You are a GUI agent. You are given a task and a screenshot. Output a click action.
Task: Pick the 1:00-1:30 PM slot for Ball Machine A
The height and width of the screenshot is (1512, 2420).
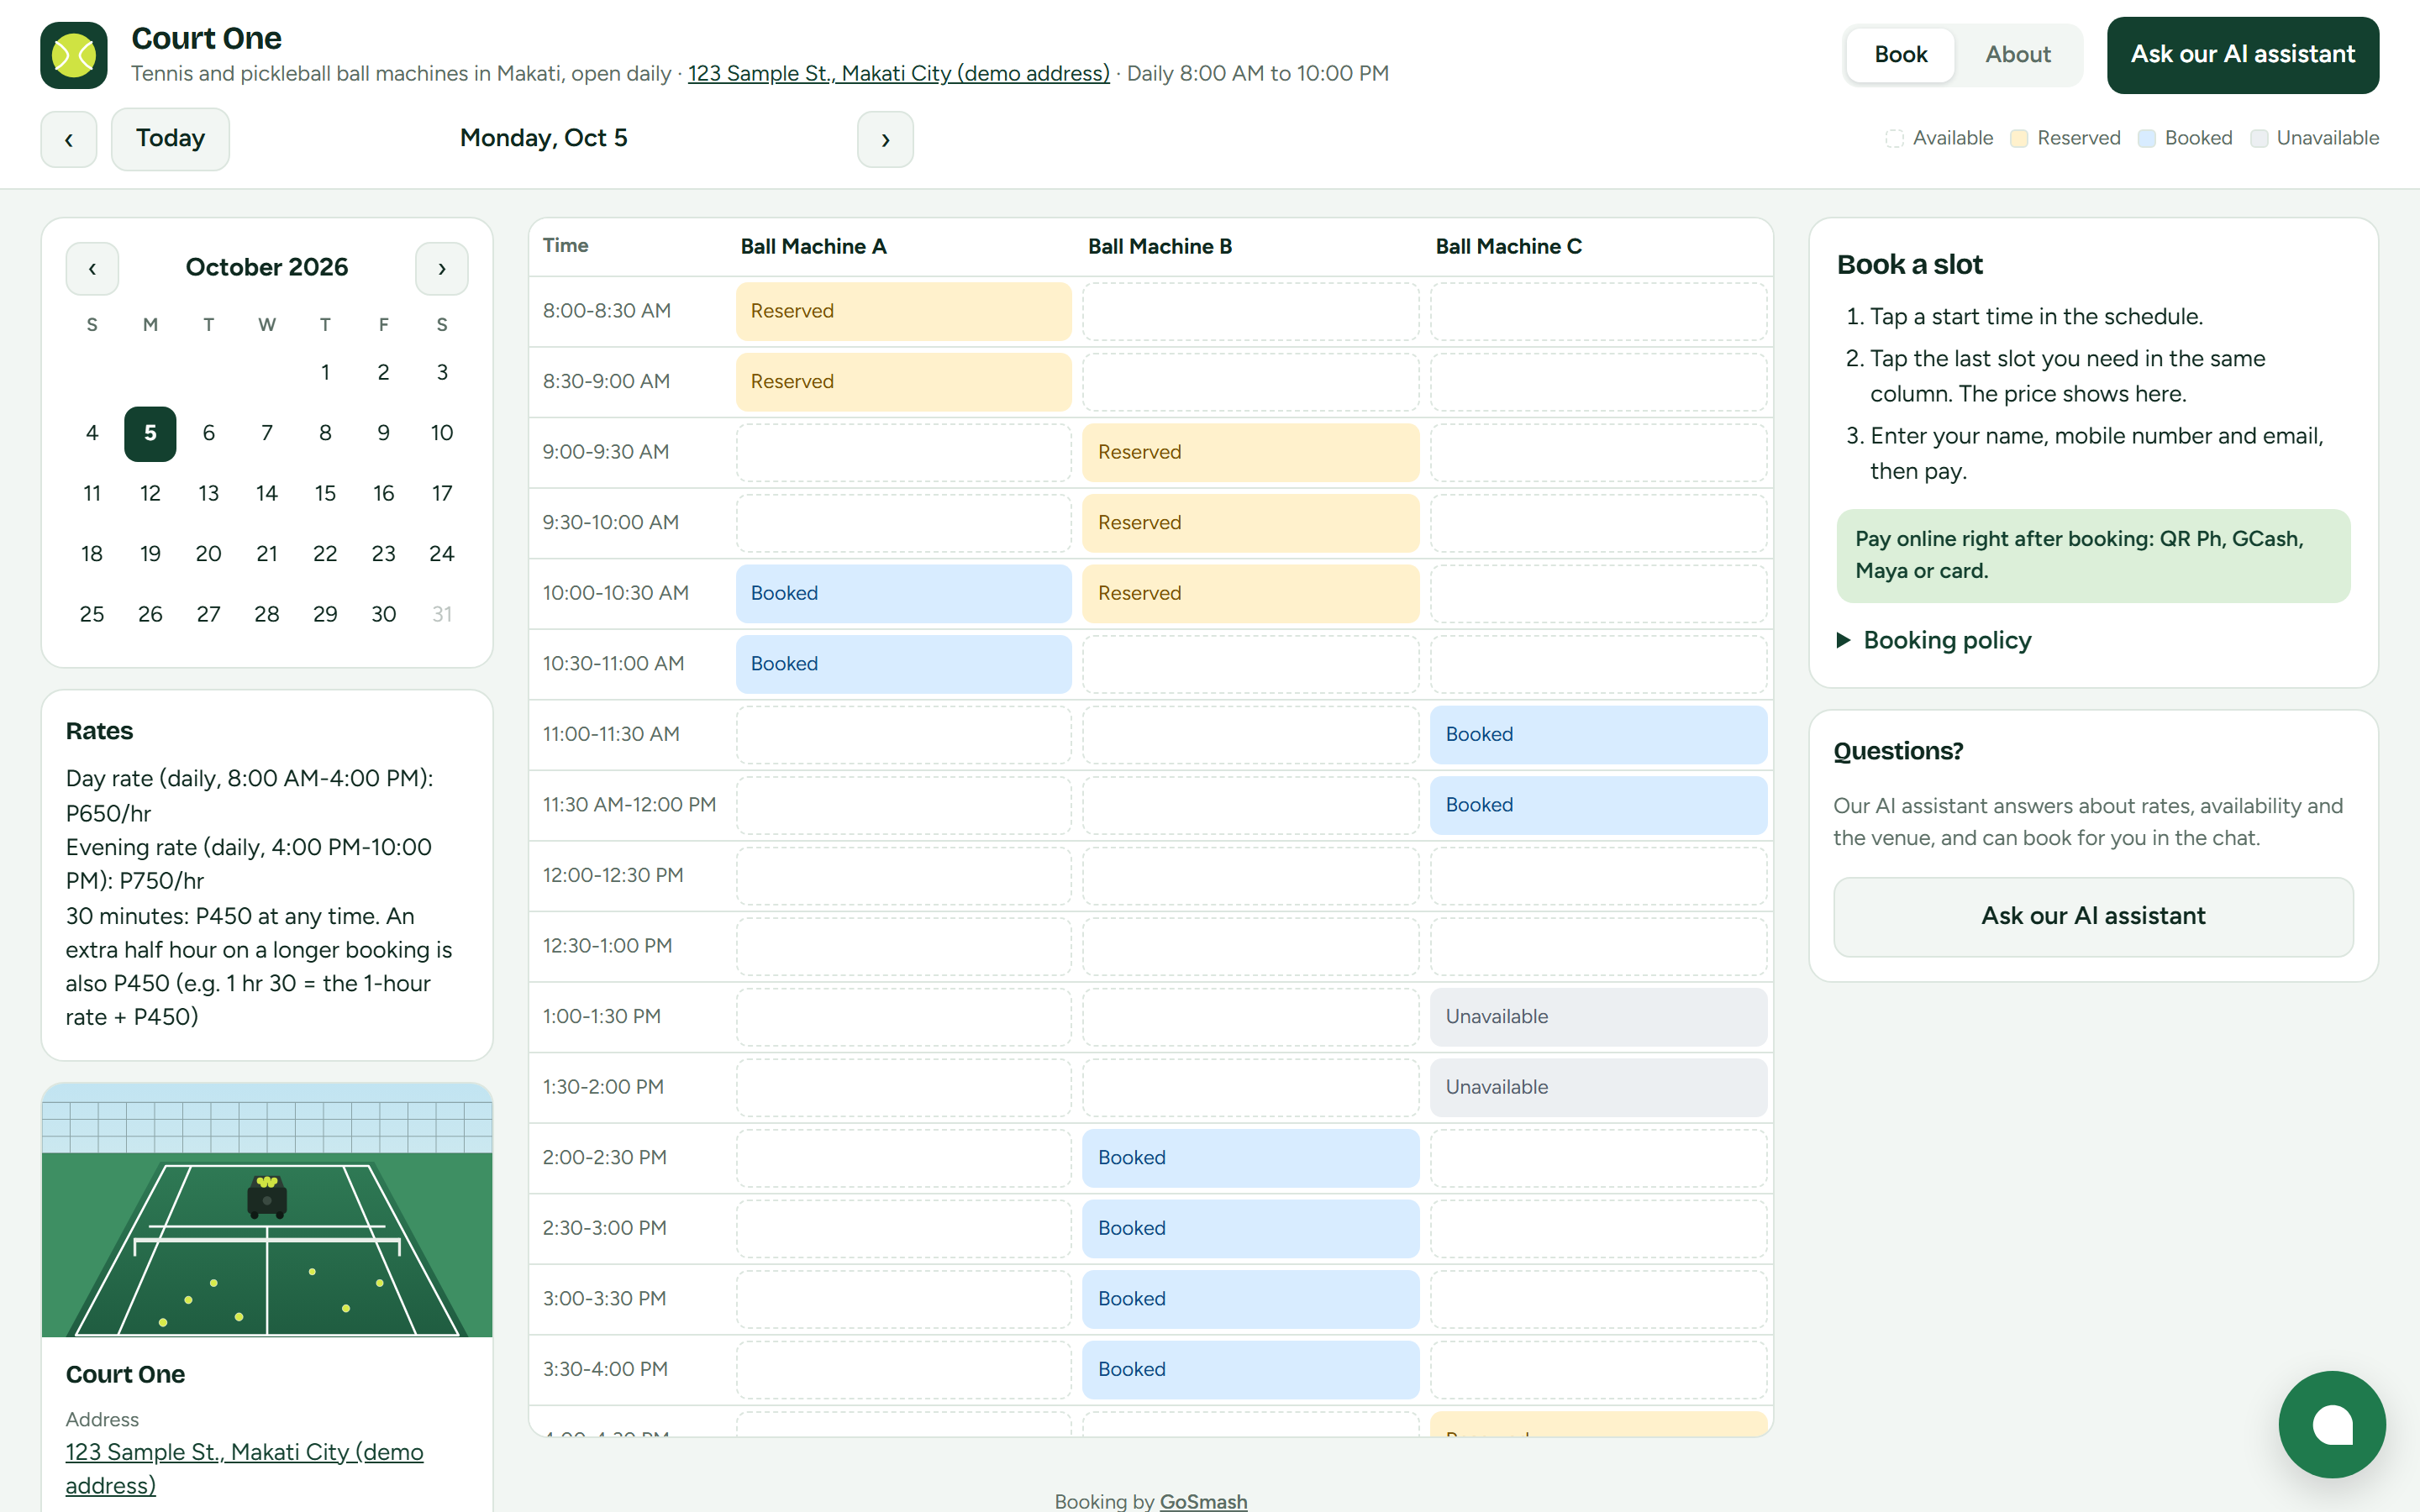point(903,1016)
